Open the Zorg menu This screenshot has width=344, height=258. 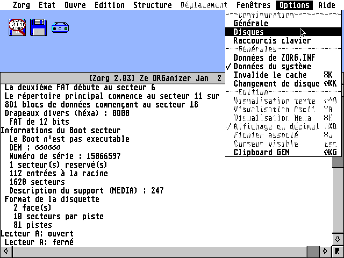click(x=21, y=5)
